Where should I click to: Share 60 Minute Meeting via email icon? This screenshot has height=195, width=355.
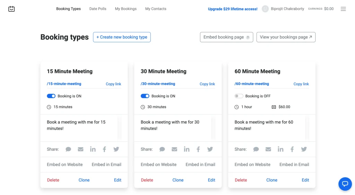point(268,149)
